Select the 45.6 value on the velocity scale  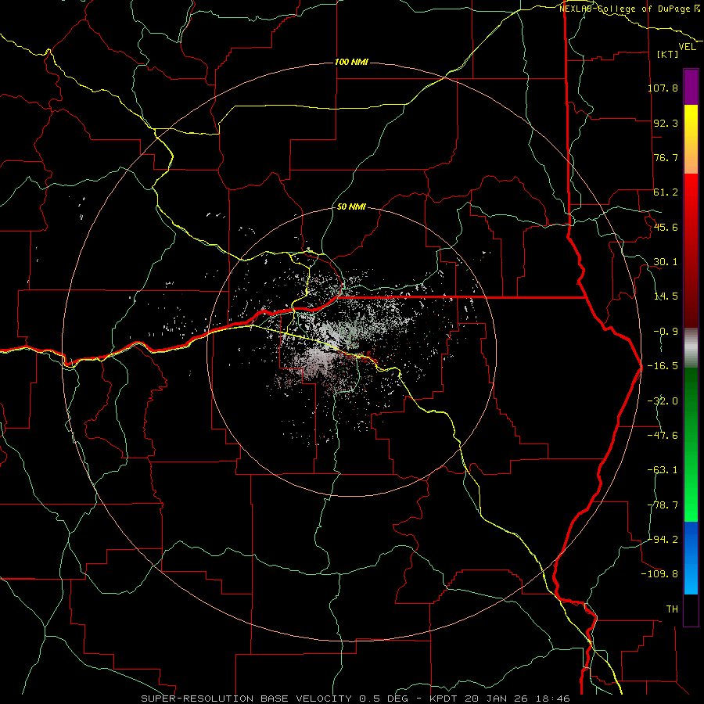(666, 227)
